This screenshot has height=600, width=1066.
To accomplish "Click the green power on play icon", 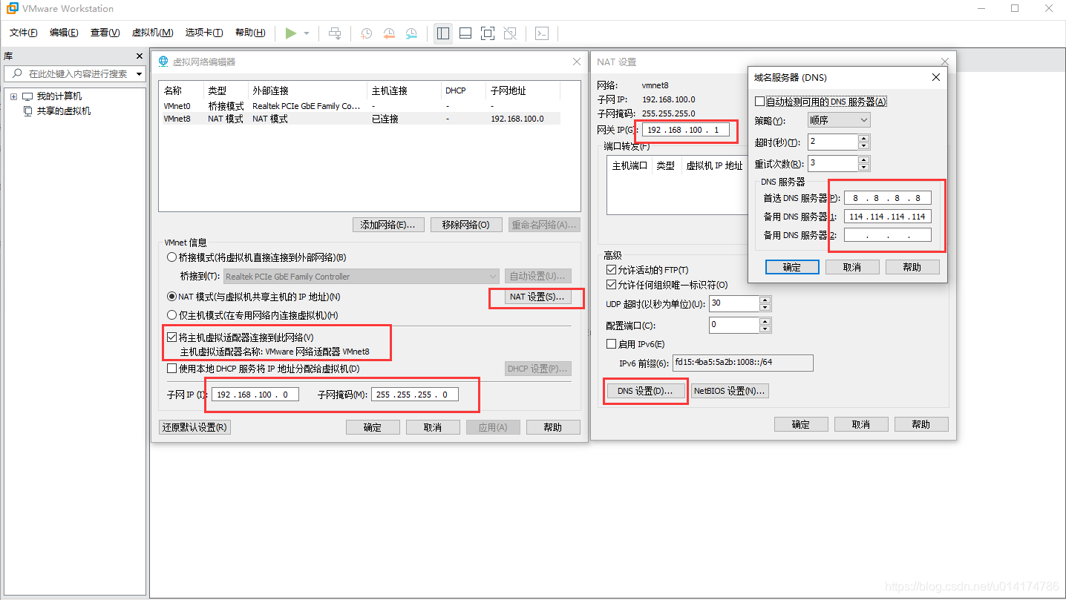I will click(291, 33).
